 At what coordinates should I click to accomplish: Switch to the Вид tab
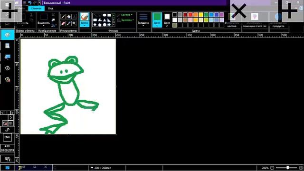pyautogui.click(x=51, y=9)
